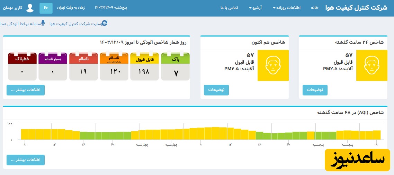Click 'توضیحات' button under 24-hour index
The width and height of the screenshot is (394, 175).
315,90
